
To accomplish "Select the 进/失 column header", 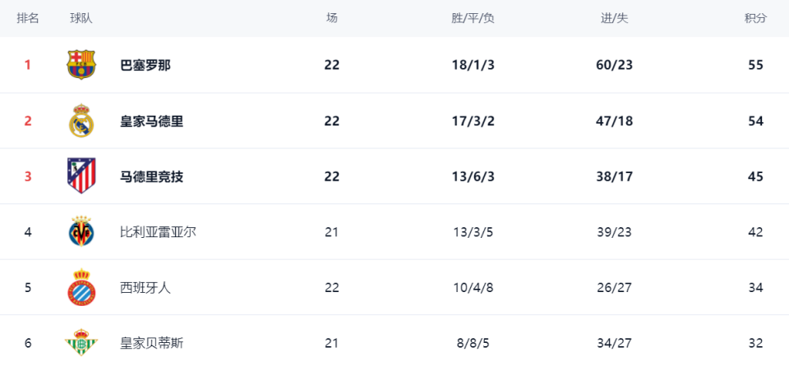I will tap(614, 18).
